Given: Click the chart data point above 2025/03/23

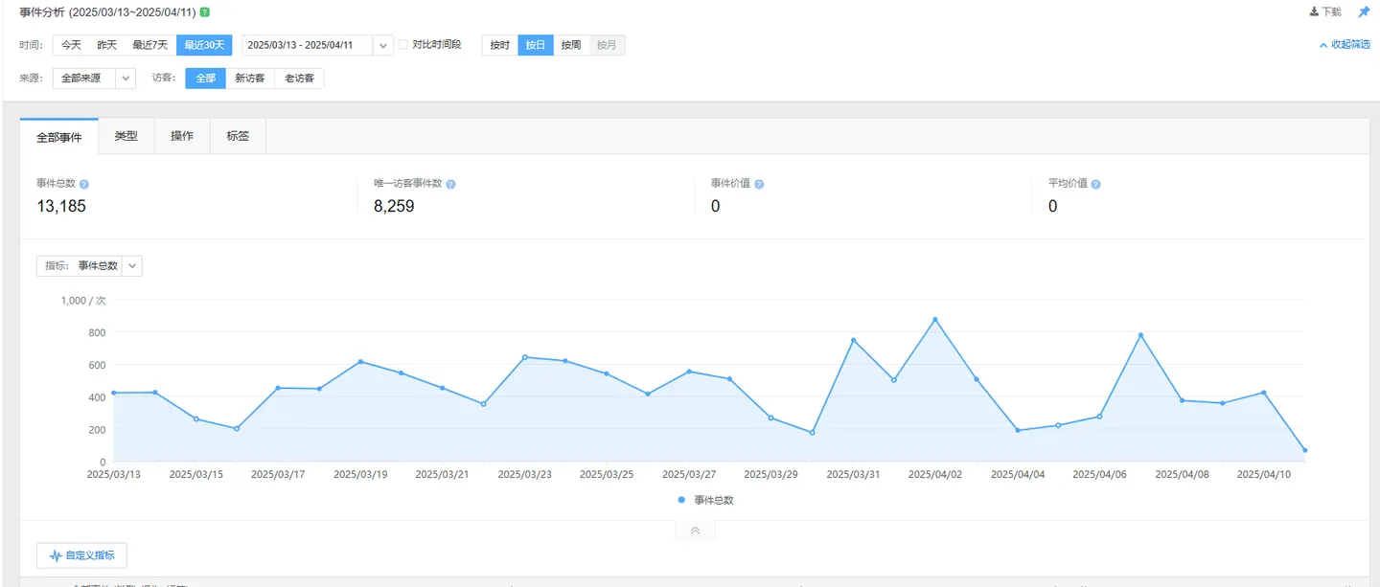Looking at the screenshot, I should click(524, 357).
